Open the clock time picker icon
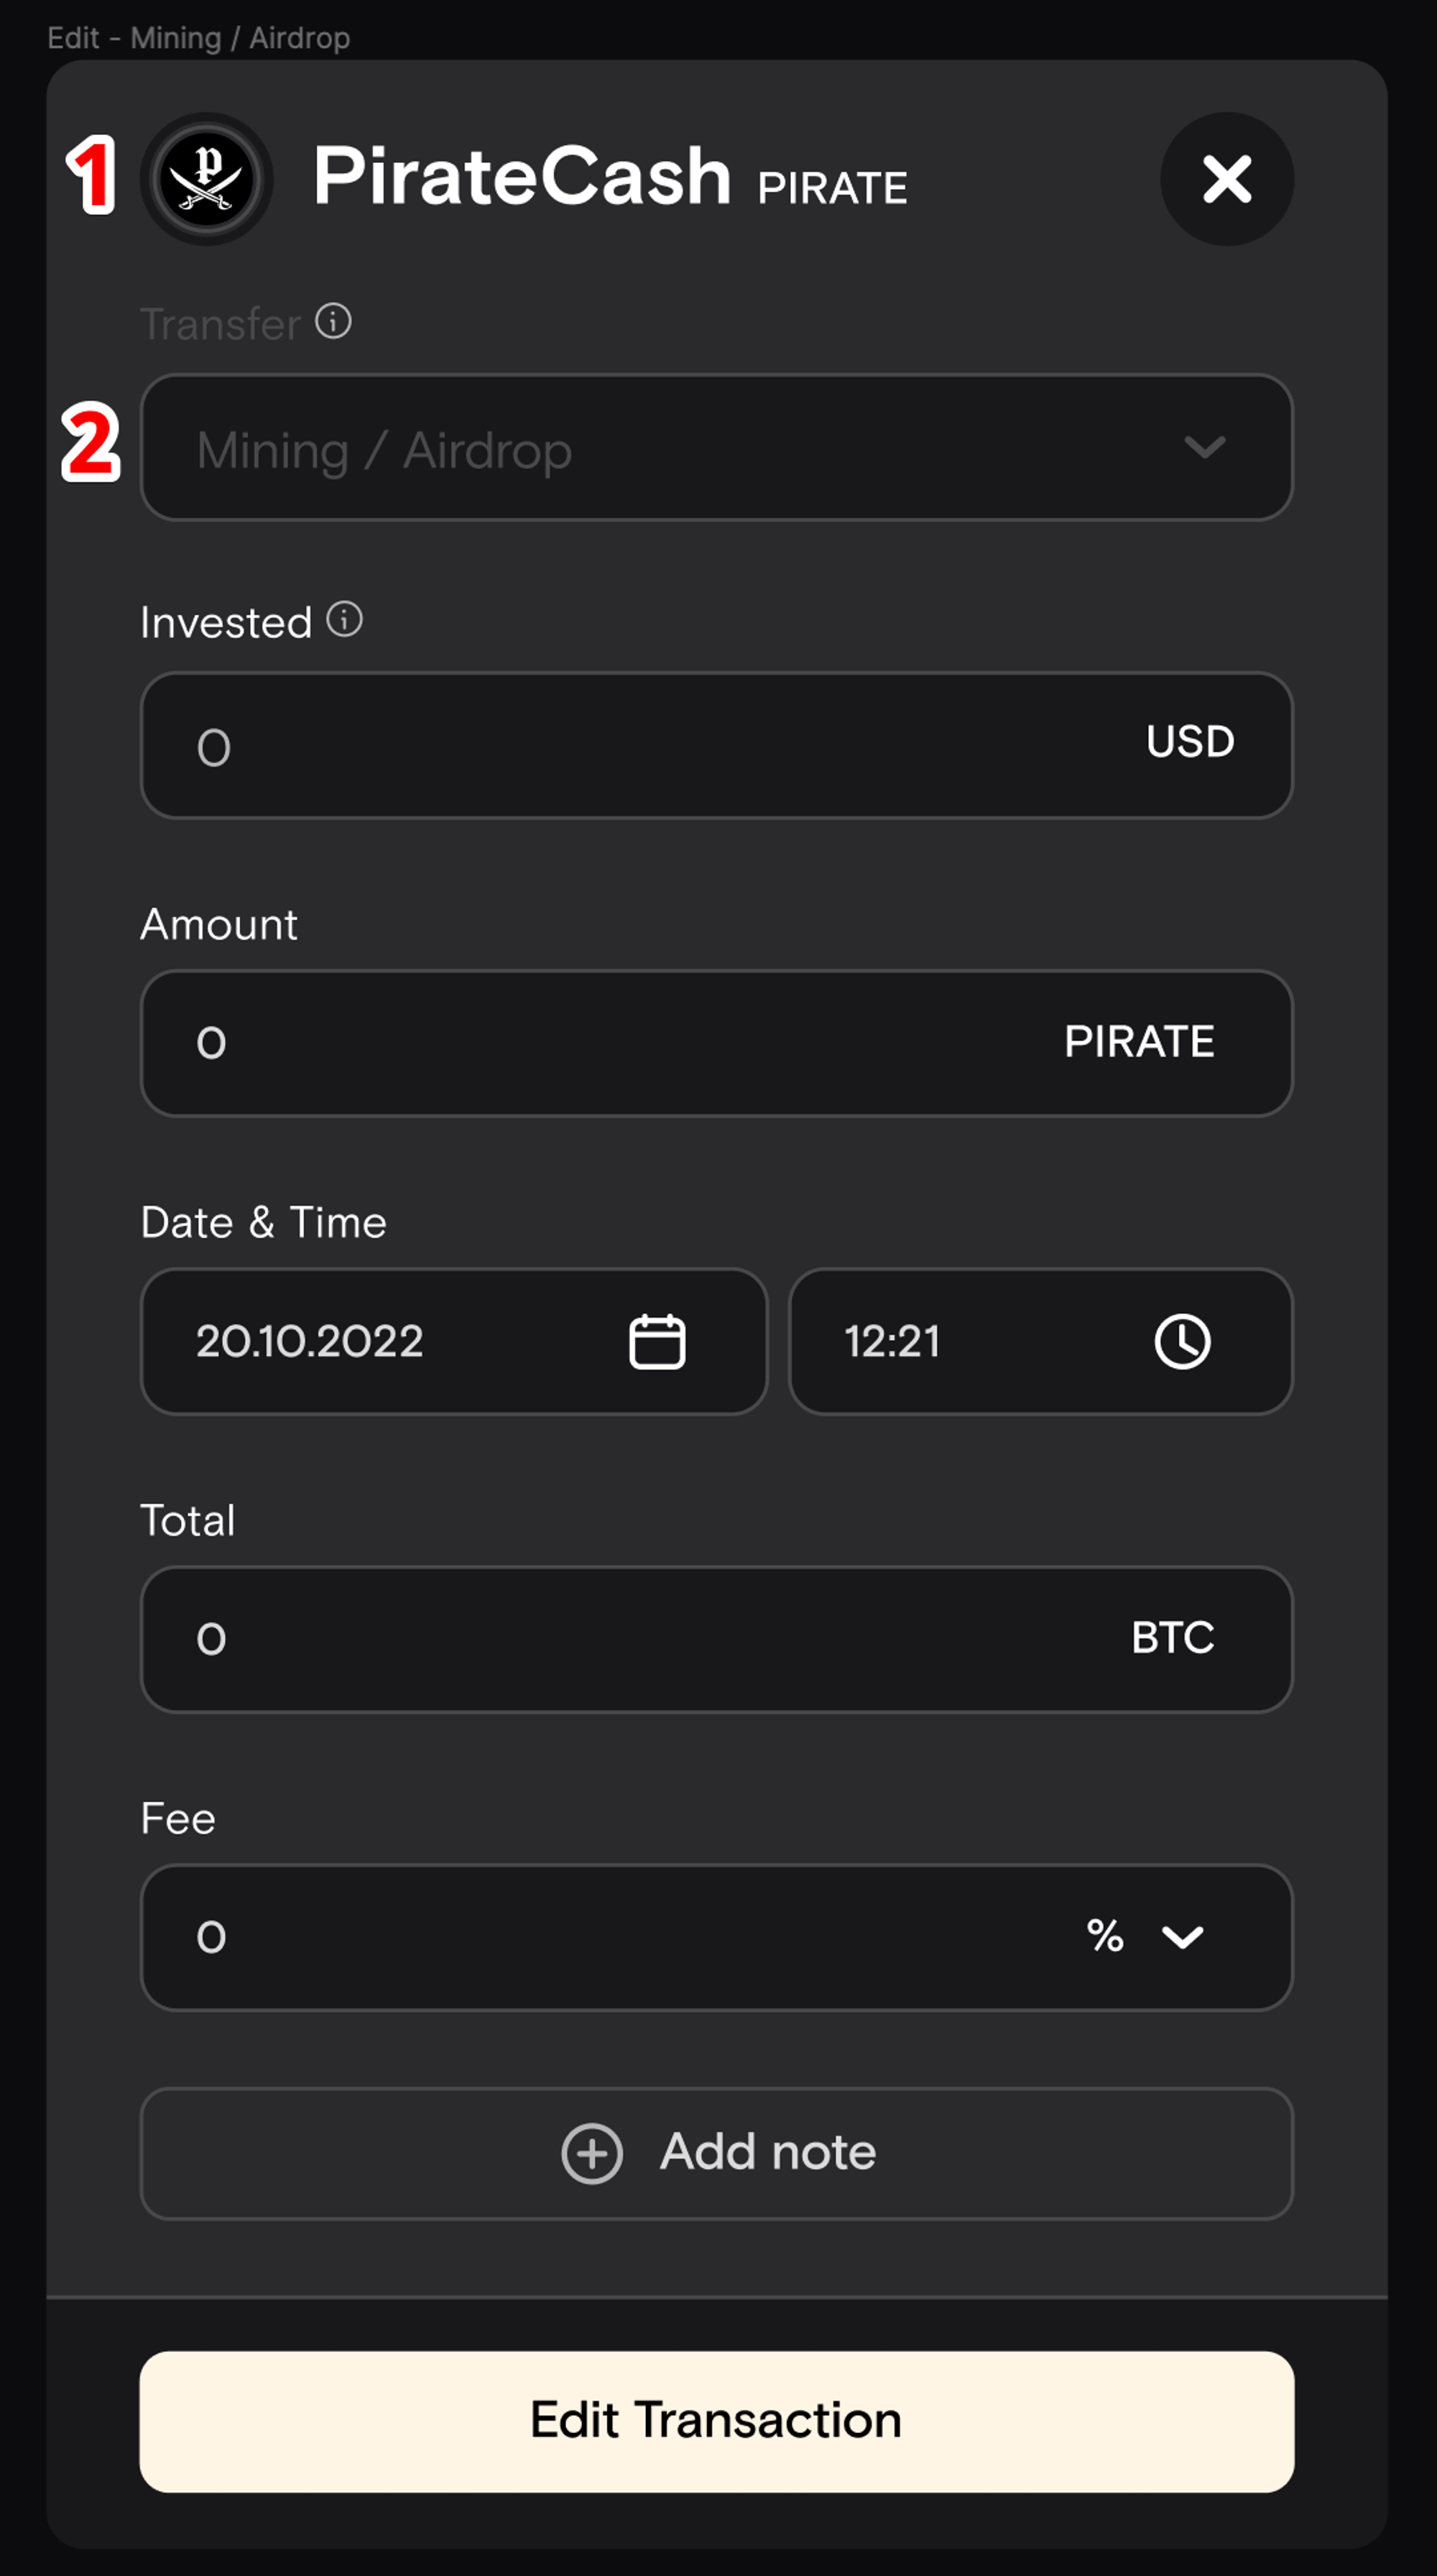Screen dimensions: 1437x2576 click(x=1182, y=1341)
